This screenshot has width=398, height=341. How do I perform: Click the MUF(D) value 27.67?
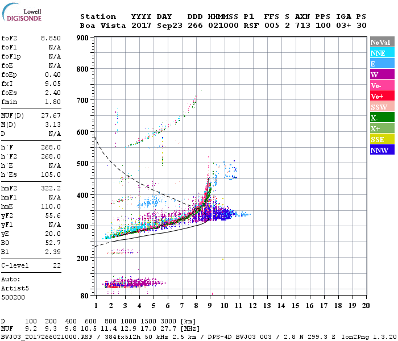[x=51, y=115]
